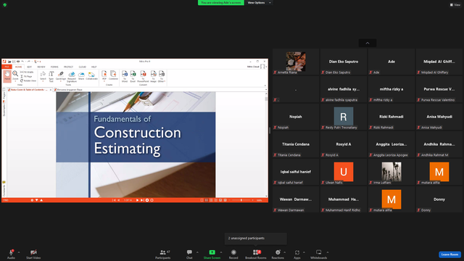
Task: Click the open folder icon in quick access
Action: [x=9, y=62]
